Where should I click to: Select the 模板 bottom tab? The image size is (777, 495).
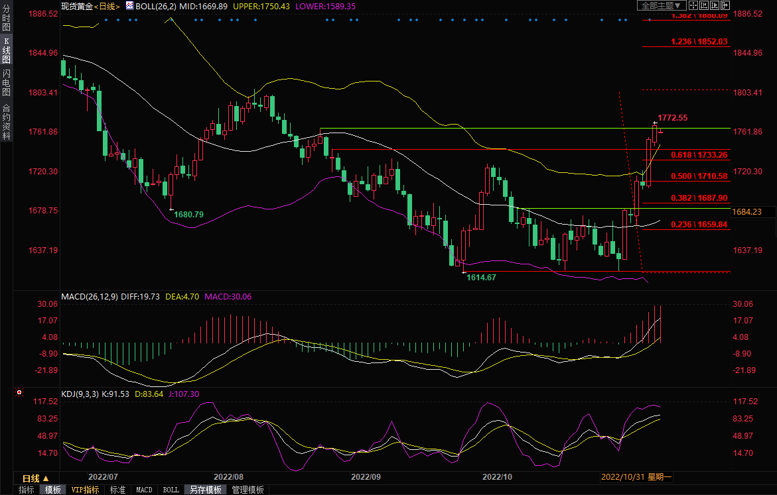click(x=53, y=490)
